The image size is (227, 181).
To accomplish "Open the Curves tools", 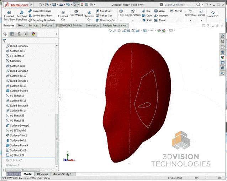I will point(201,13).
